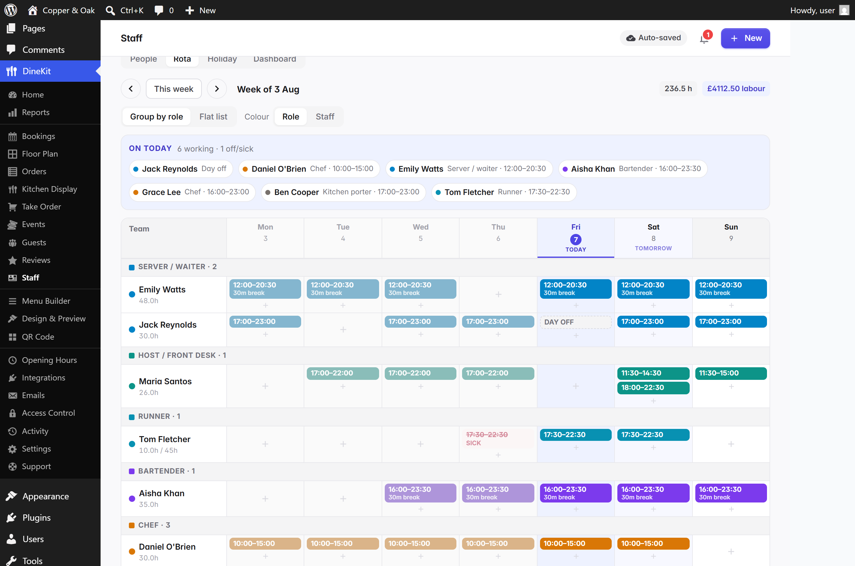Click the Ben Cooper chip in On Today
The image size is (855, 566).
click(x=343, y=192)
